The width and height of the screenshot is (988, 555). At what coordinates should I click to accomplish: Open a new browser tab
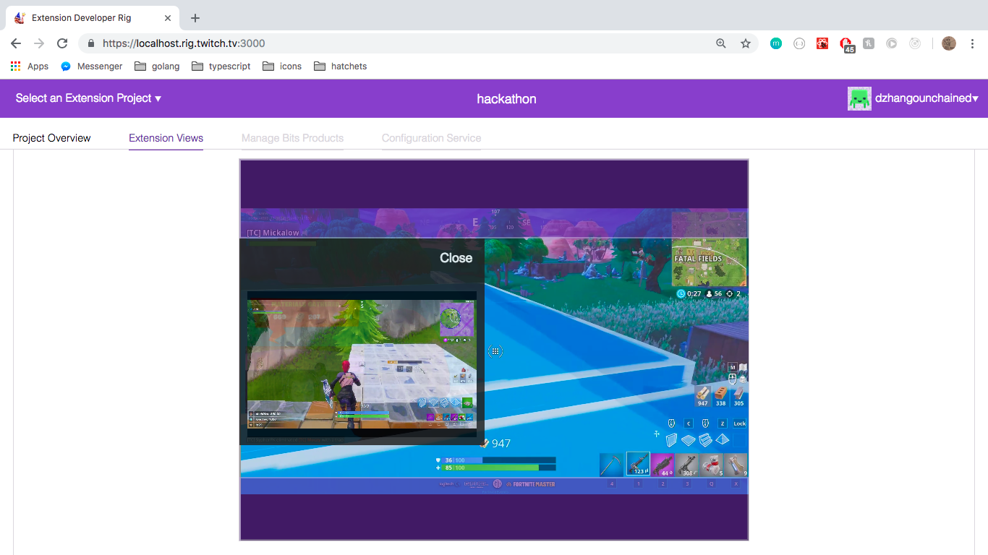pyautogui.click(x=195, y=18)
